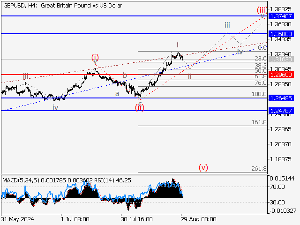Click the 1.20370 price axis value
Screen dimensions: 300x225
tap(280, 144)
